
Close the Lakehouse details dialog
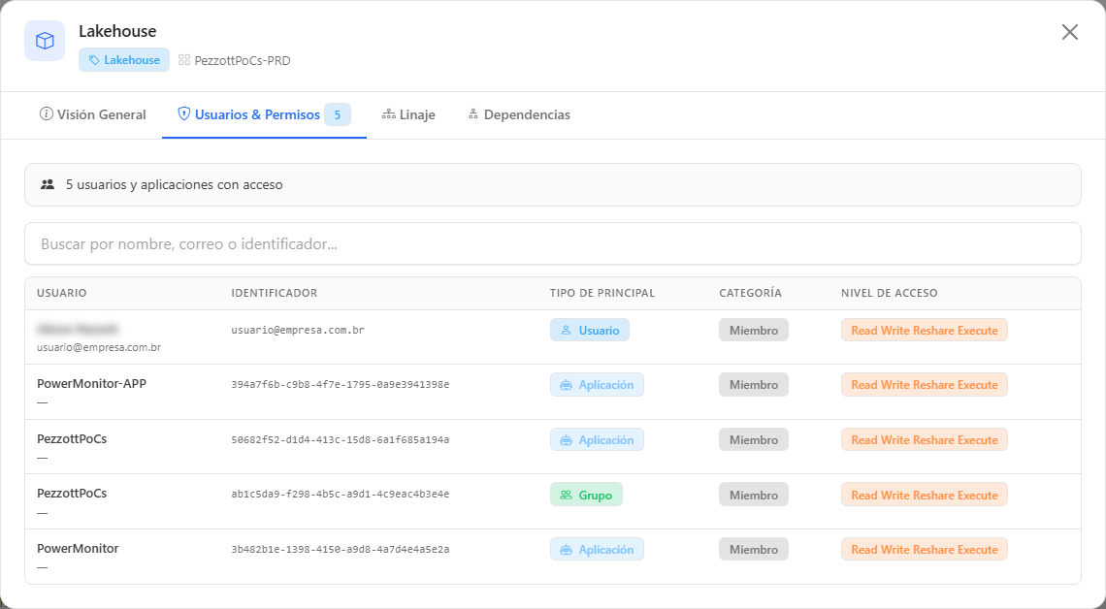point(1069,32)
